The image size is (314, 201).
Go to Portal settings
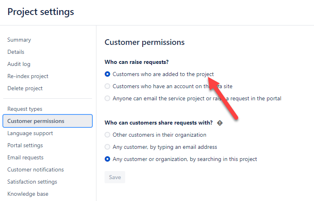click(25, 146)
